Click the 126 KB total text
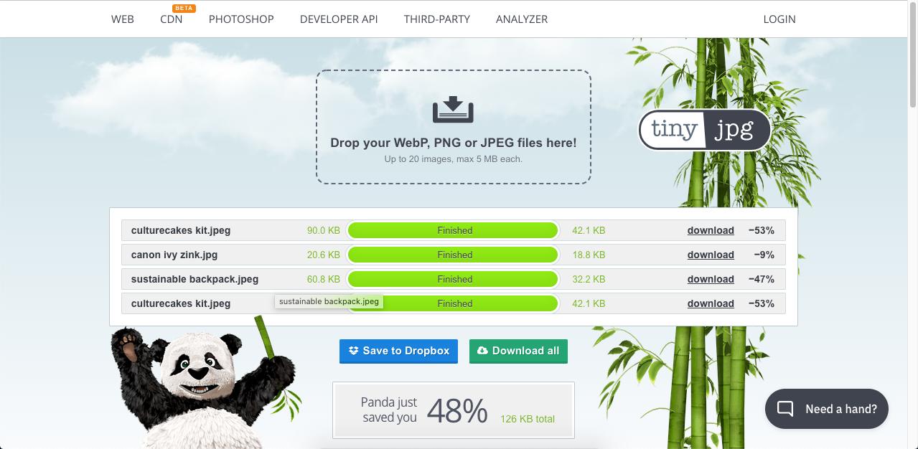 (528, 419)
